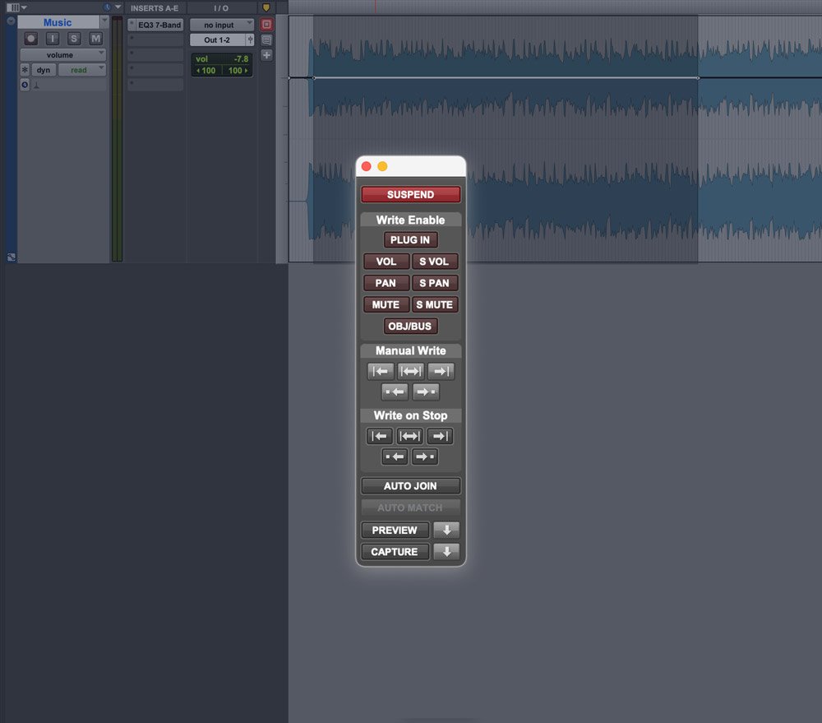Open the EQ3 7-Band insert
Viewport: 822px width, 723px height.
click(160, 24)
